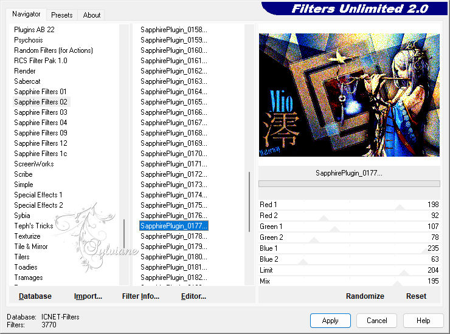Select Sapphire Filters 09

point(41,133)
